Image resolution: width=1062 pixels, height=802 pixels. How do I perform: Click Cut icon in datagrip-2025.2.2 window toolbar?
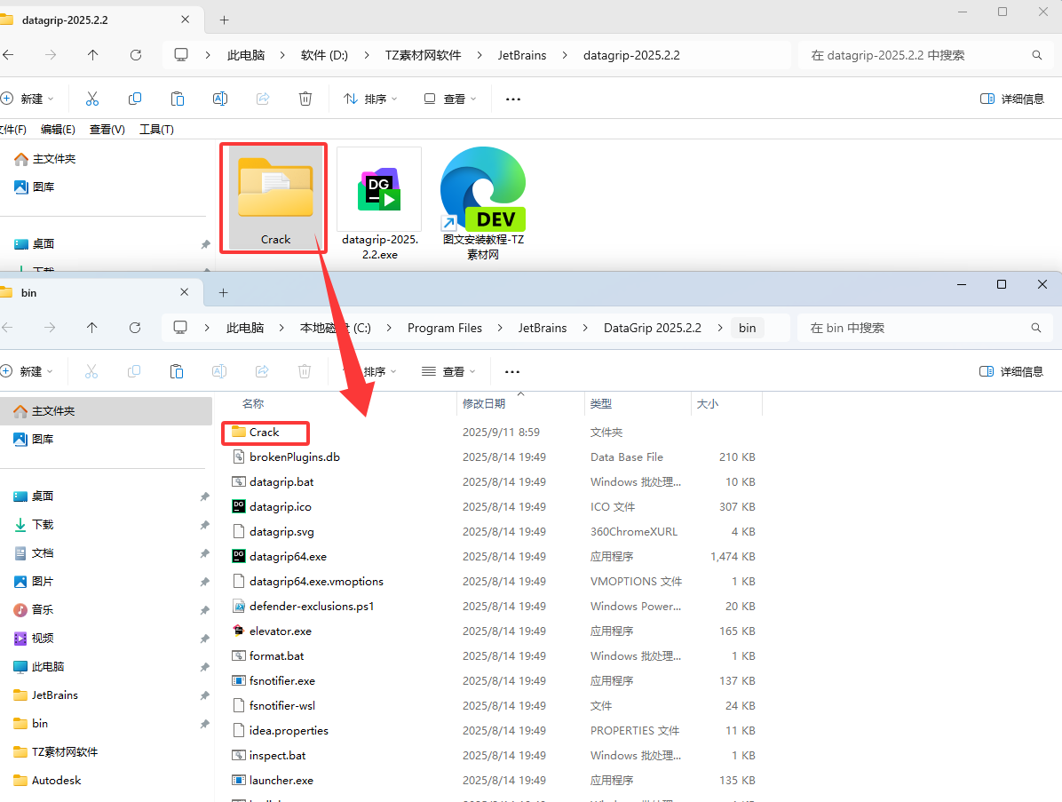92,99
